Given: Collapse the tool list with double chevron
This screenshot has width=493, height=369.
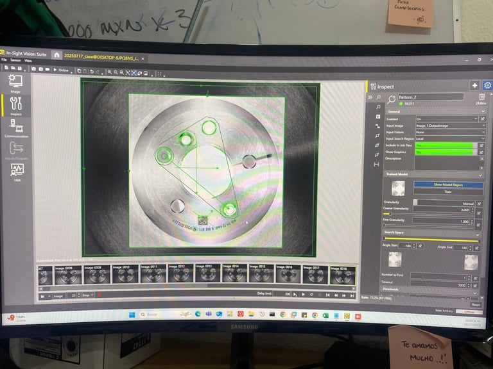Looking at the screenshot, I should pyautogui.click(x=370, y=97).
